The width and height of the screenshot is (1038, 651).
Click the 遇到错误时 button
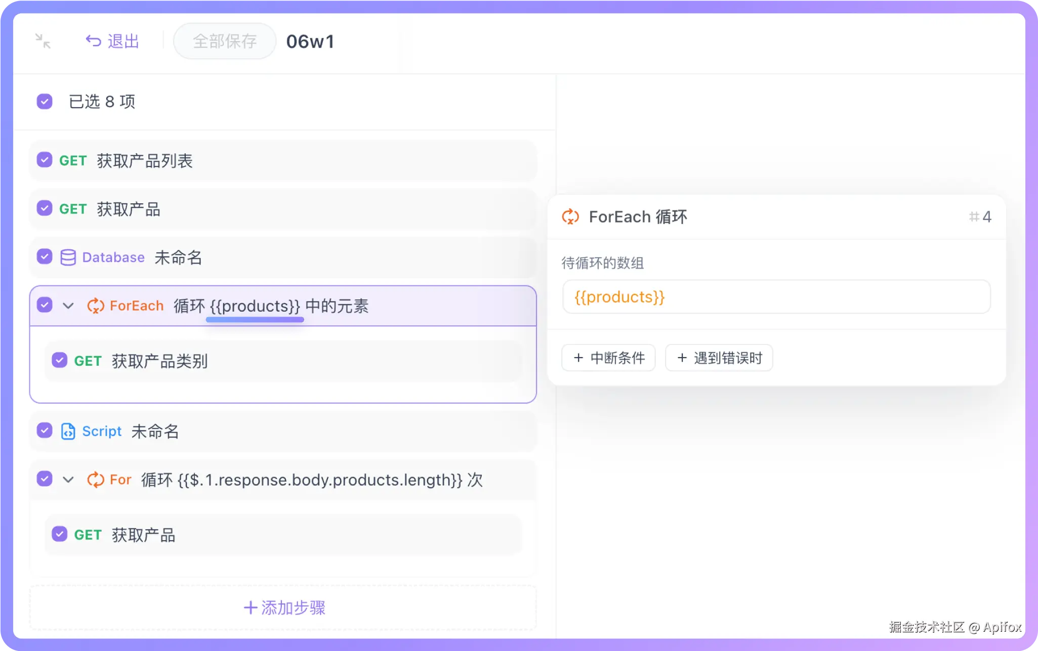tap(719, 358)
